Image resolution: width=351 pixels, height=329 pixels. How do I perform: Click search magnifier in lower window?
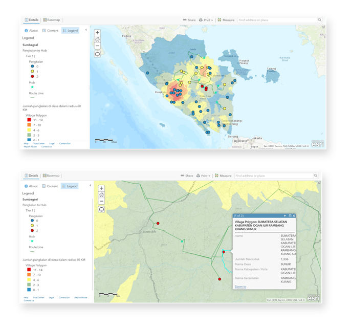[x=316, y=176]
